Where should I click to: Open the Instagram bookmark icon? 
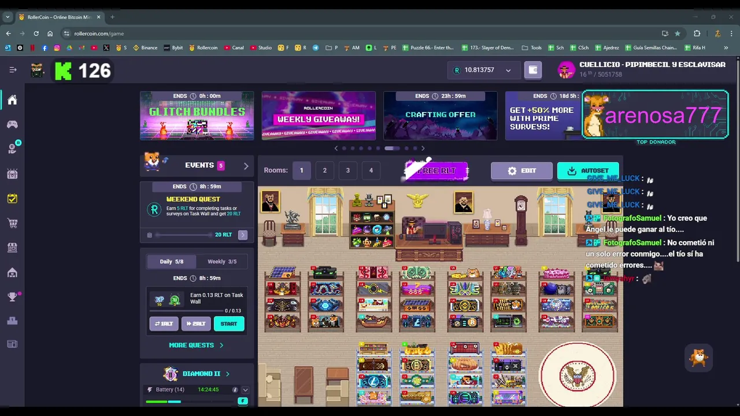(x=57, y=47)
